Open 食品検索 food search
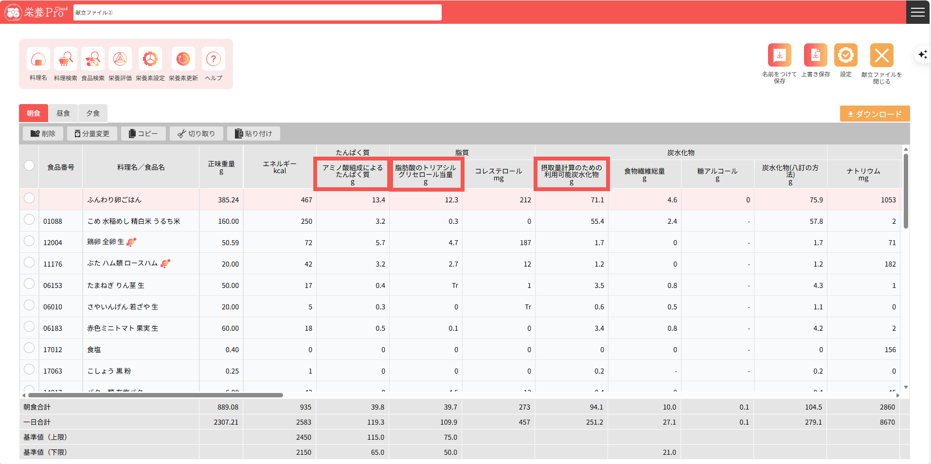This screenshot has width=931, height=464. coord(92,59)
